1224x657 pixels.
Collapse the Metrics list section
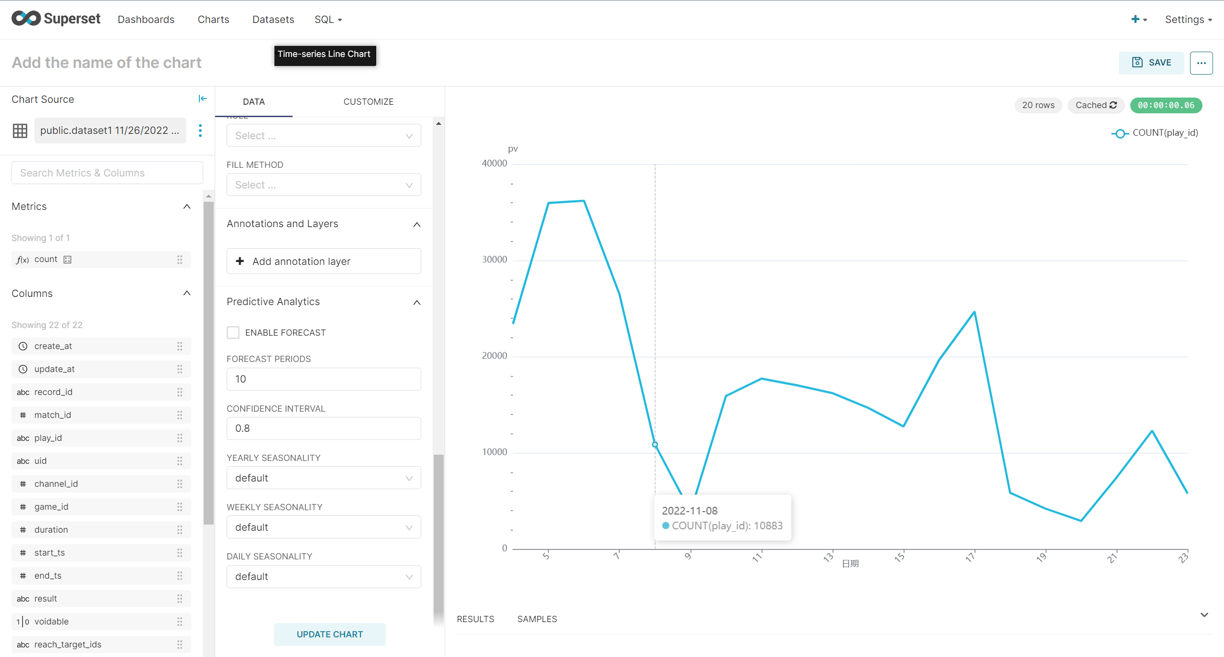(187, 207)
